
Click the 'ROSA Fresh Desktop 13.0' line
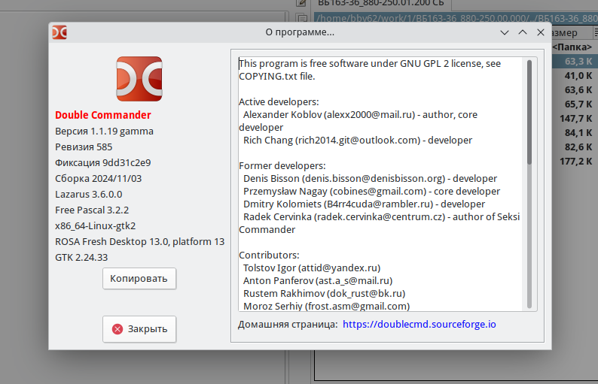coord(139,242)
